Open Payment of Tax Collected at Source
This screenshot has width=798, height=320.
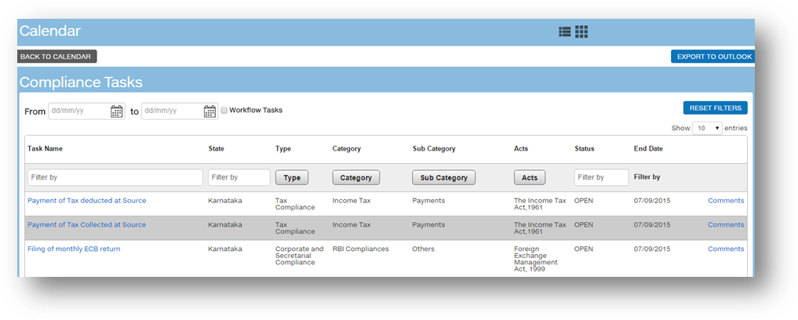coord(86,225)
